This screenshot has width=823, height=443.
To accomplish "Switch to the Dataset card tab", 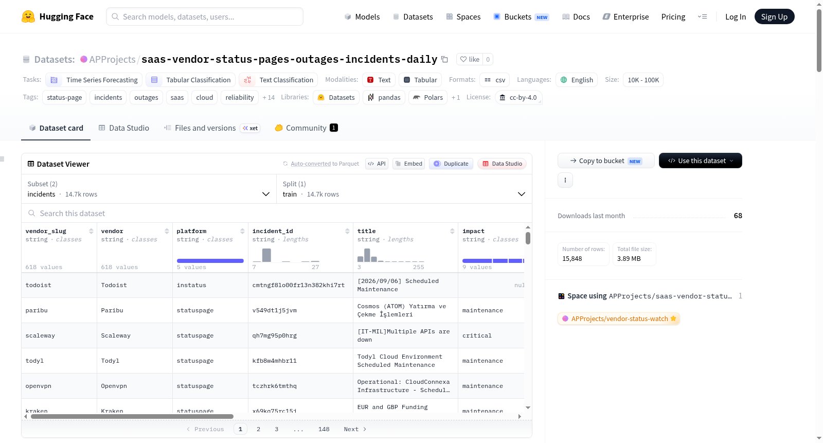I will click(x=56, y=128).
